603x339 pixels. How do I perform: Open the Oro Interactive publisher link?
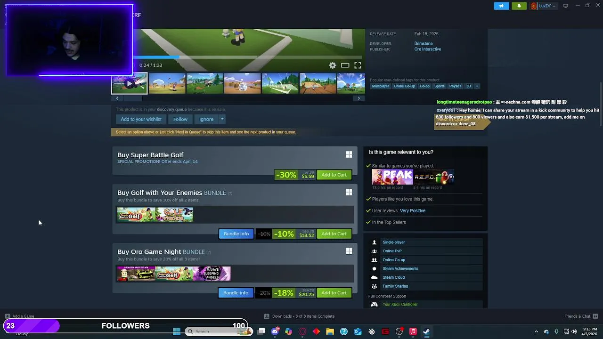pos(427,49)
